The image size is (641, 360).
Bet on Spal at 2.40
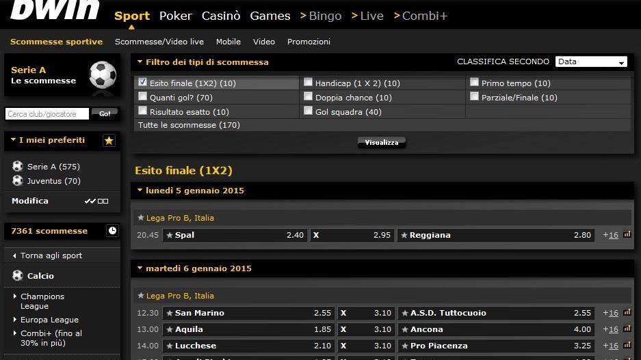click(x=235, y=235)
